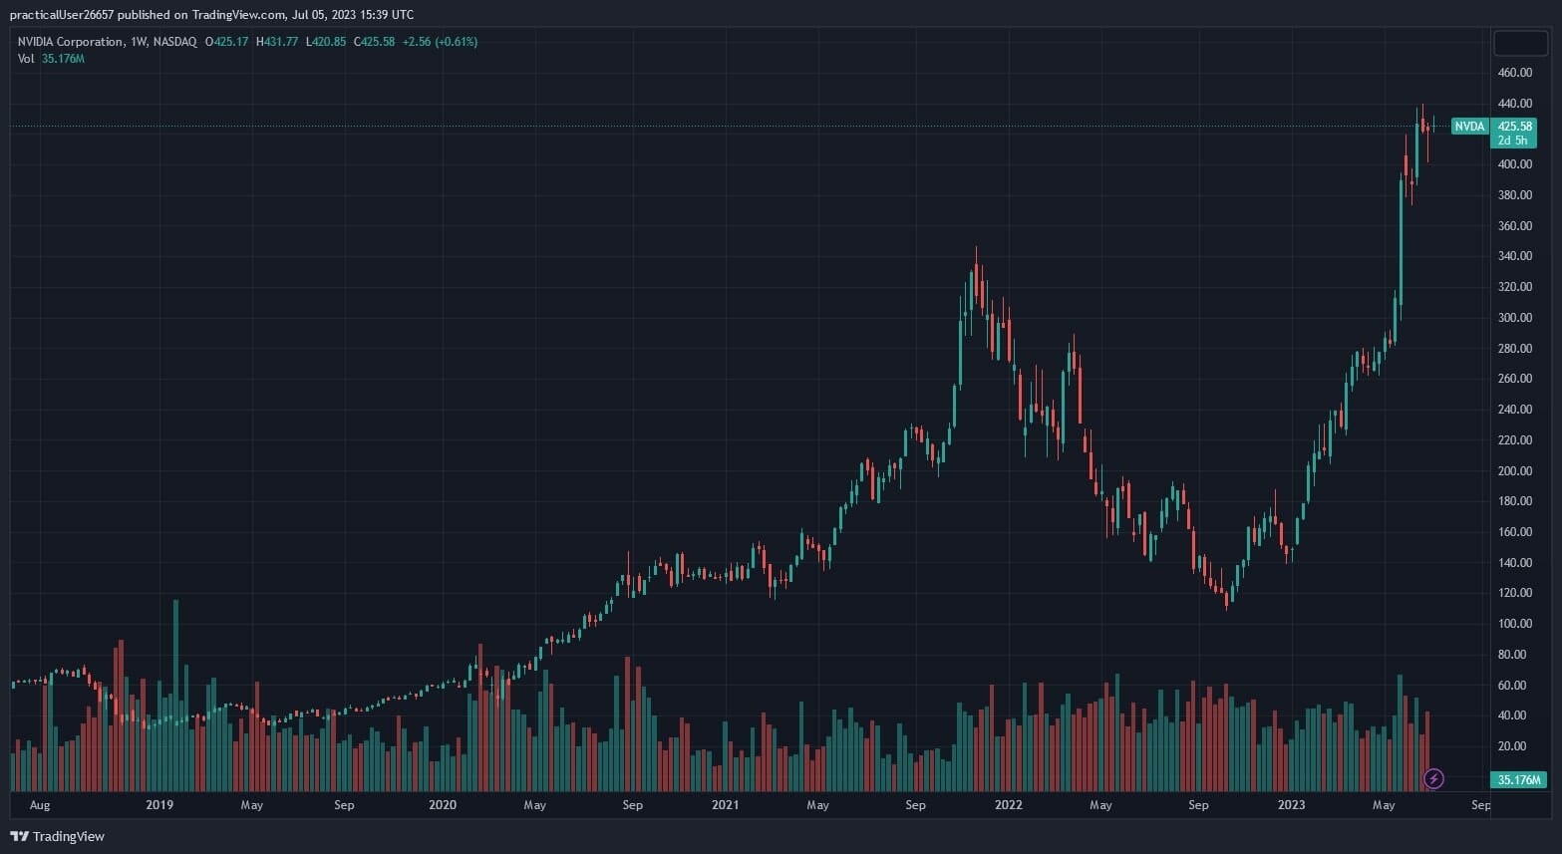The height and width of the screenshot is (854, 1562).
Task: Select the 2019 marker on time axis
Action: pyautogui.click(x=159, y=805)
